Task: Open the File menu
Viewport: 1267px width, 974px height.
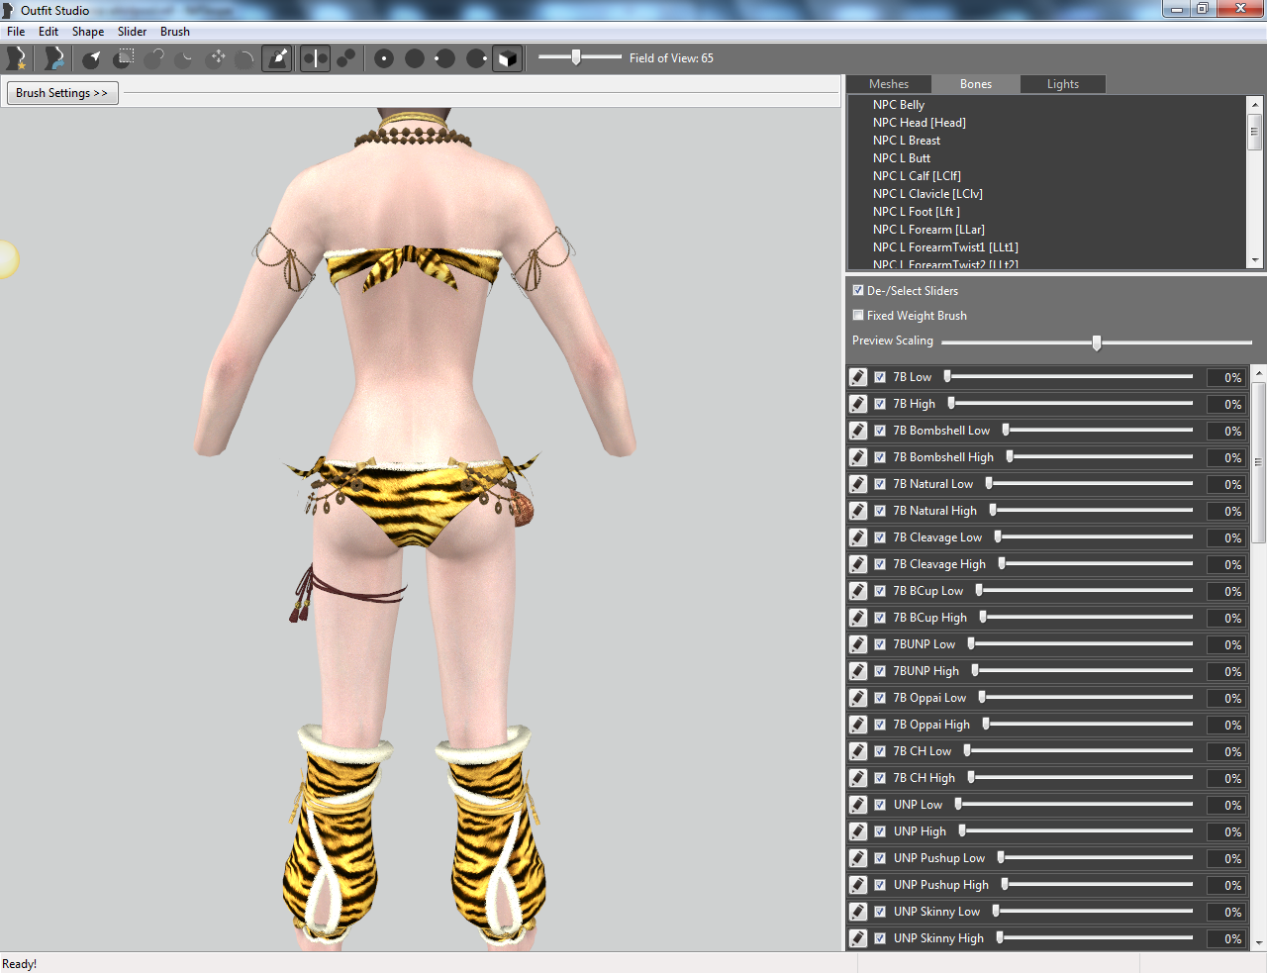Action: pyautogui.click(x=16, y=32)
